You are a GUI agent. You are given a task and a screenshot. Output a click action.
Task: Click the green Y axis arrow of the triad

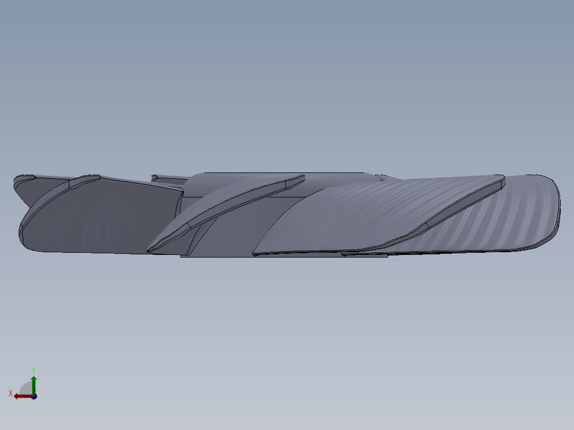click(x=34, y=385)
